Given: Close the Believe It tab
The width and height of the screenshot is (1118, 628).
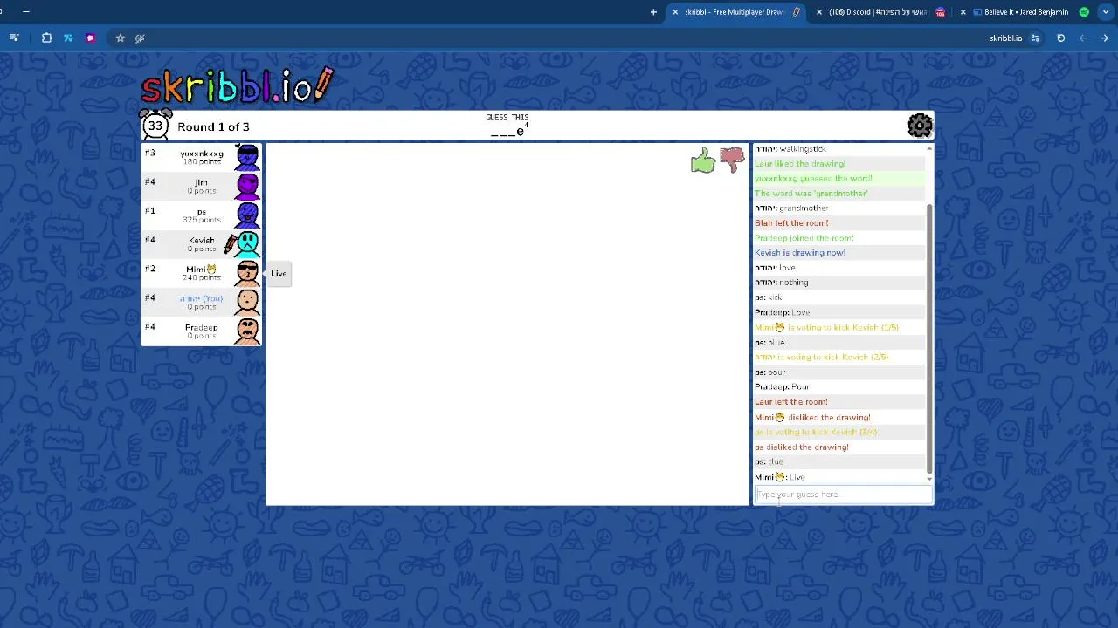Looking at the screenshot, I should coord(963,12).
